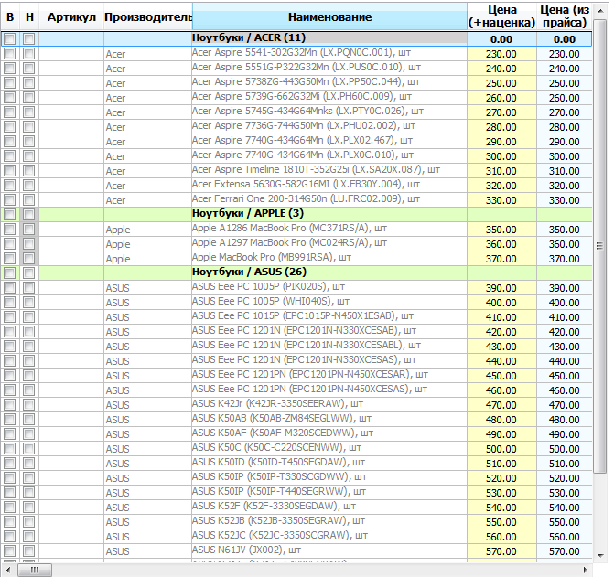Select Acer Aspire 5739G-662G32Mi name cell
Image resolution: width=614 pixels, height=577 pixels.
[x=329, y=98]
